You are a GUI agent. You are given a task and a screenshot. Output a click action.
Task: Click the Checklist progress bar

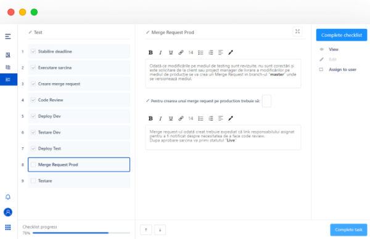coord(81,233)
